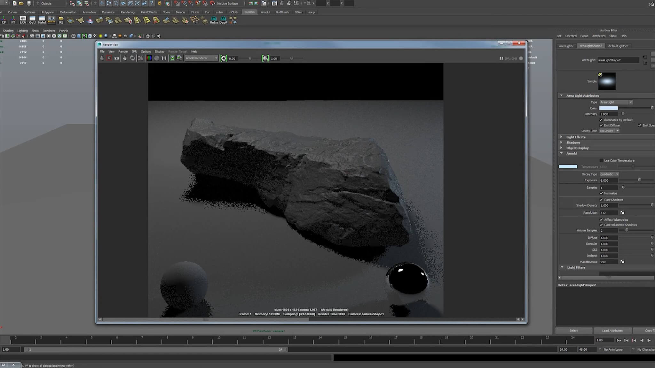655x368 pixels.
Task: Switch to the Arnold shelf tab
Action: click(x=265, y=12)
